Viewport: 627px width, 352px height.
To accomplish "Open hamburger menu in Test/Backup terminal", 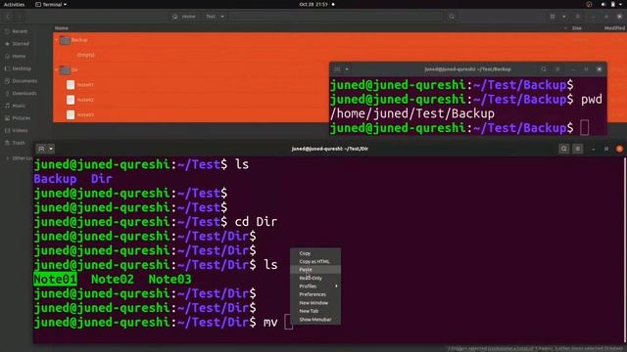I will (557, 69).
